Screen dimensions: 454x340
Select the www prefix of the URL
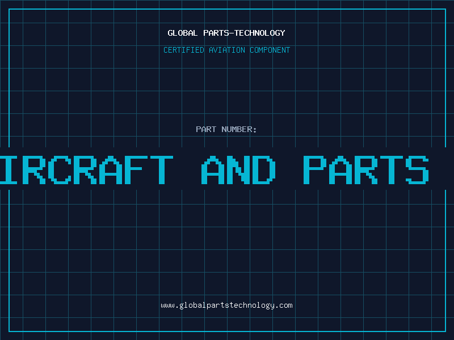point(167,305)
